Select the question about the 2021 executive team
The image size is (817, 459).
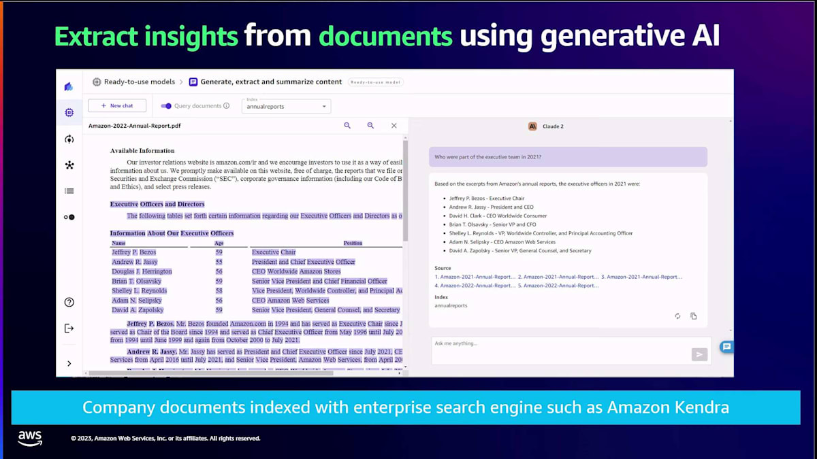tap(568, 157)
